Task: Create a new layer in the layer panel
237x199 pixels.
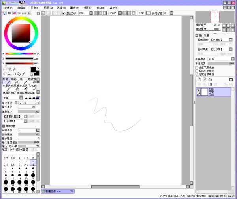Action: (199, 80)
